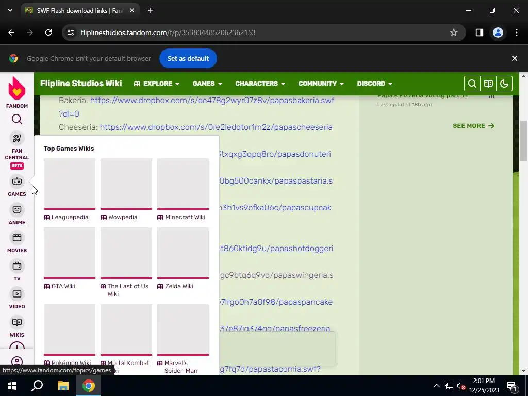Click Chrome icon in taskbar
This screenshot has width=528, height=396.
(89, 386)
